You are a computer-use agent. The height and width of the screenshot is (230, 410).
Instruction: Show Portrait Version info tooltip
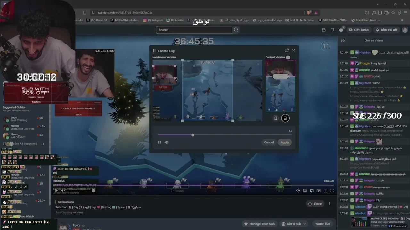(x=288, y=57)
